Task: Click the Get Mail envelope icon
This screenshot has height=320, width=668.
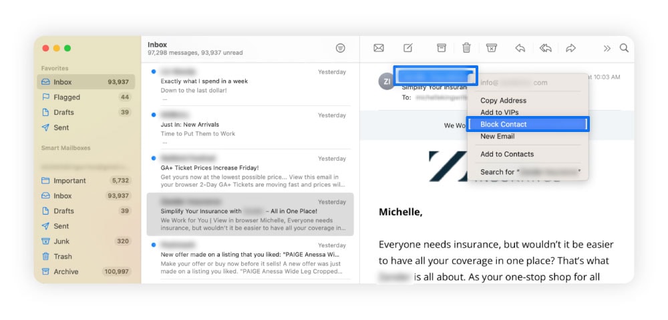Action: (x=379, y=48)
